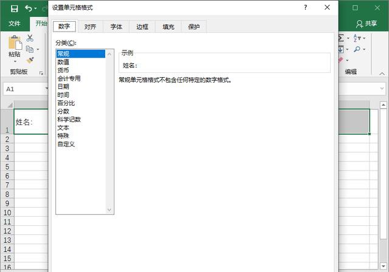Expand the formula bar chevron

pos(382,89)
